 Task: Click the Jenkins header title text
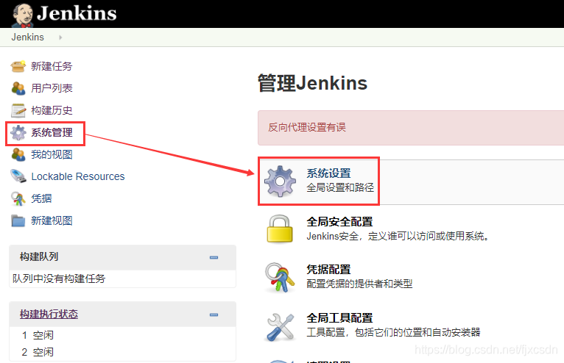(77, 13)
